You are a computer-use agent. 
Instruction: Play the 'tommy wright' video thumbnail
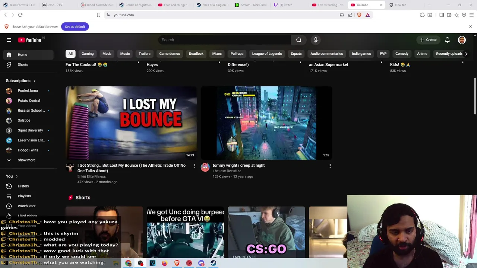(266, 123)
